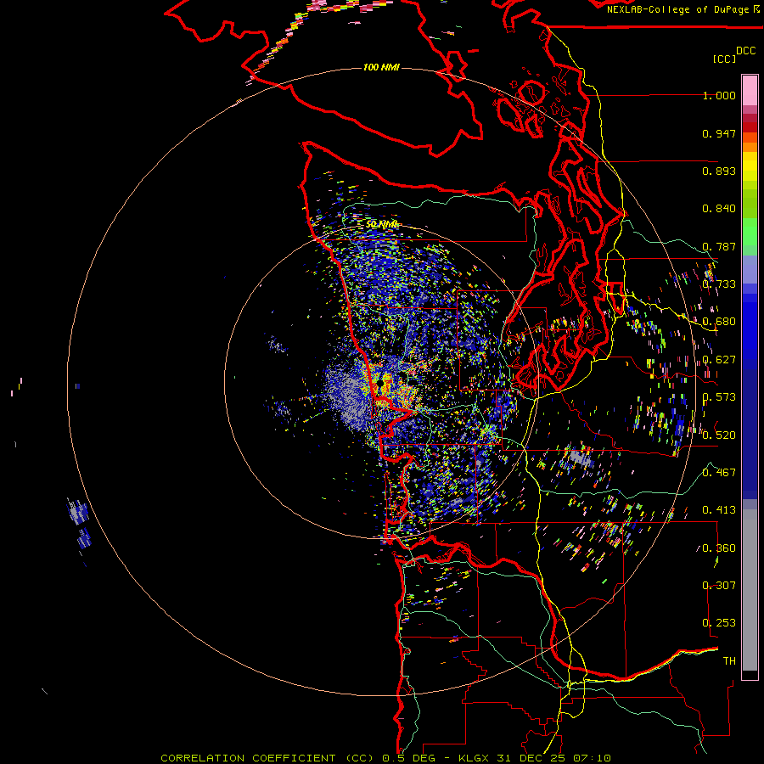The width and height of the screenshot is (764, 764).
Task: Click the 50 NMI range ring label
Action: [382, 224]
